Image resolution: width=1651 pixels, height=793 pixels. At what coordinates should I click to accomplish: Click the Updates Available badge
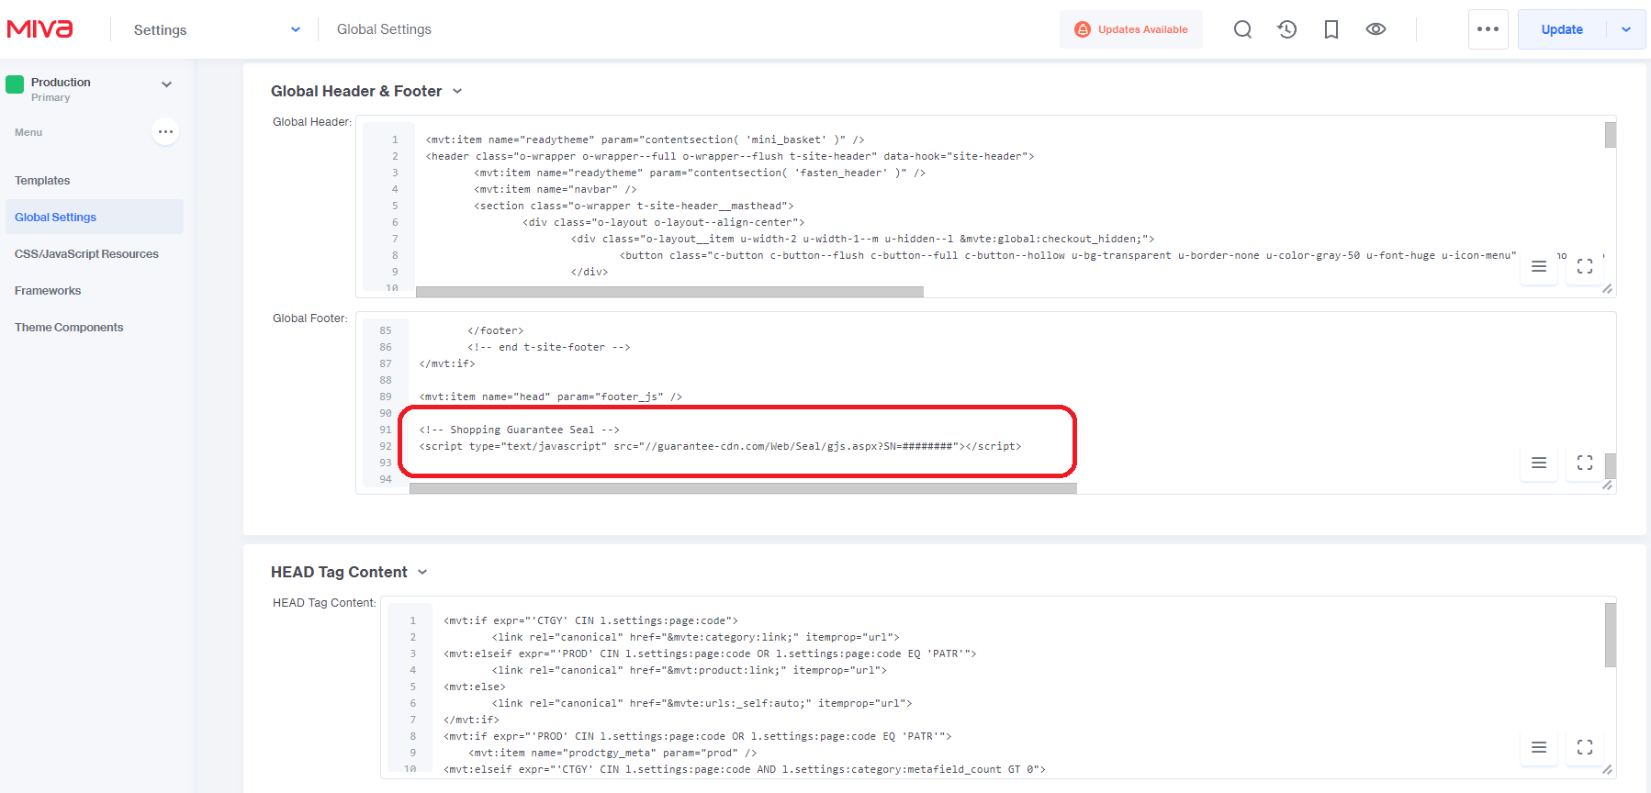1131,29
